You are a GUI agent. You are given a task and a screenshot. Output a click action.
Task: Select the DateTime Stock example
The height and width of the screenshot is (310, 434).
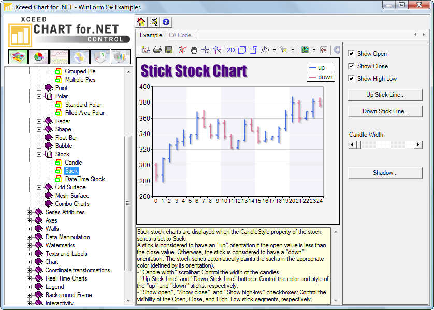coord(85,179)
